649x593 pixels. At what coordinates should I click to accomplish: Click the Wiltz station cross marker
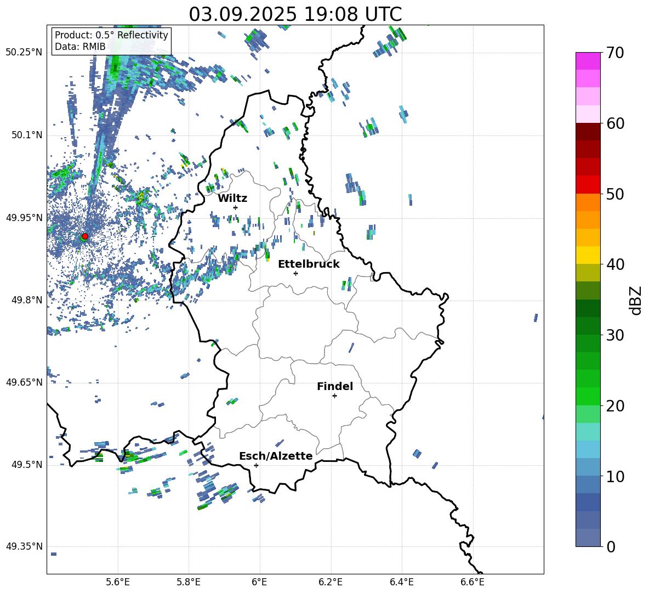pos(236,207)
